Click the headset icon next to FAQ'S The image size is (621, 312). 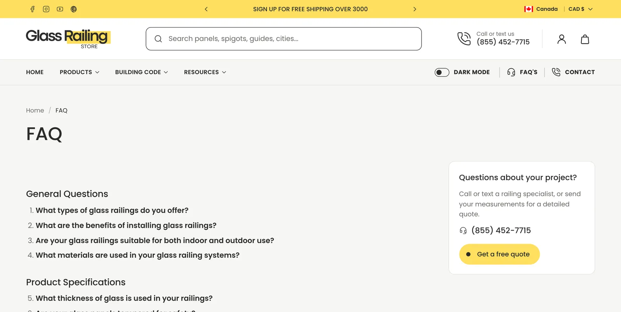(x=511, y=72)
